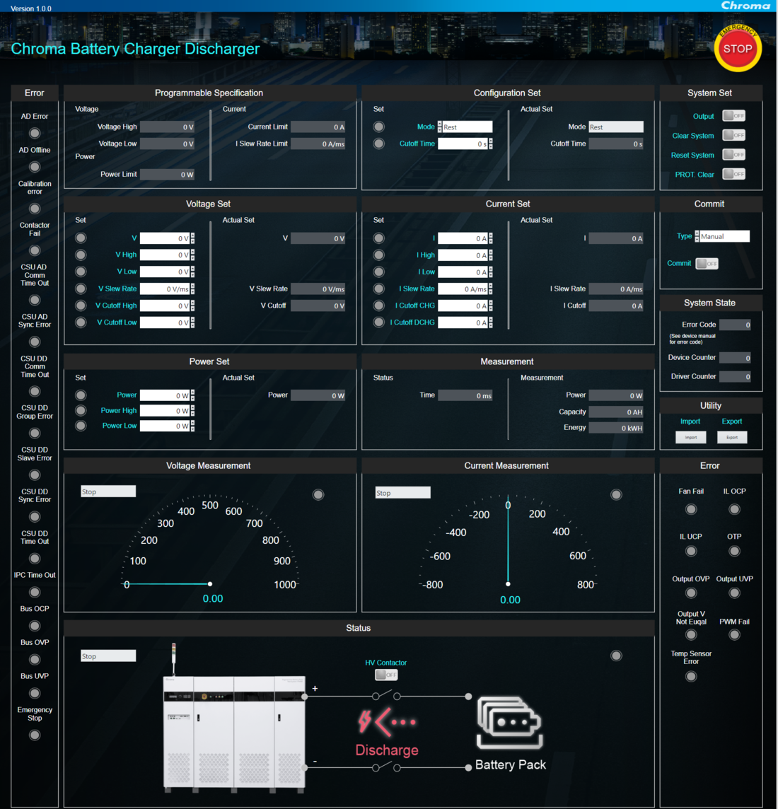Click the Temp Sensor Error indicator LED
Viewport: 778px width, 809px height.
[691, 676]
